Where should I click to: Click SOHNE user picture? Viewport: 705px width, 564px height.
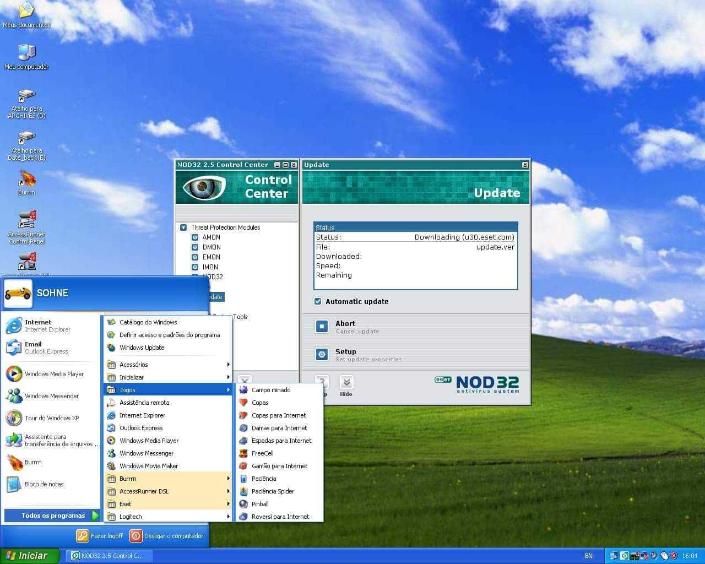[x=18, y=293]
